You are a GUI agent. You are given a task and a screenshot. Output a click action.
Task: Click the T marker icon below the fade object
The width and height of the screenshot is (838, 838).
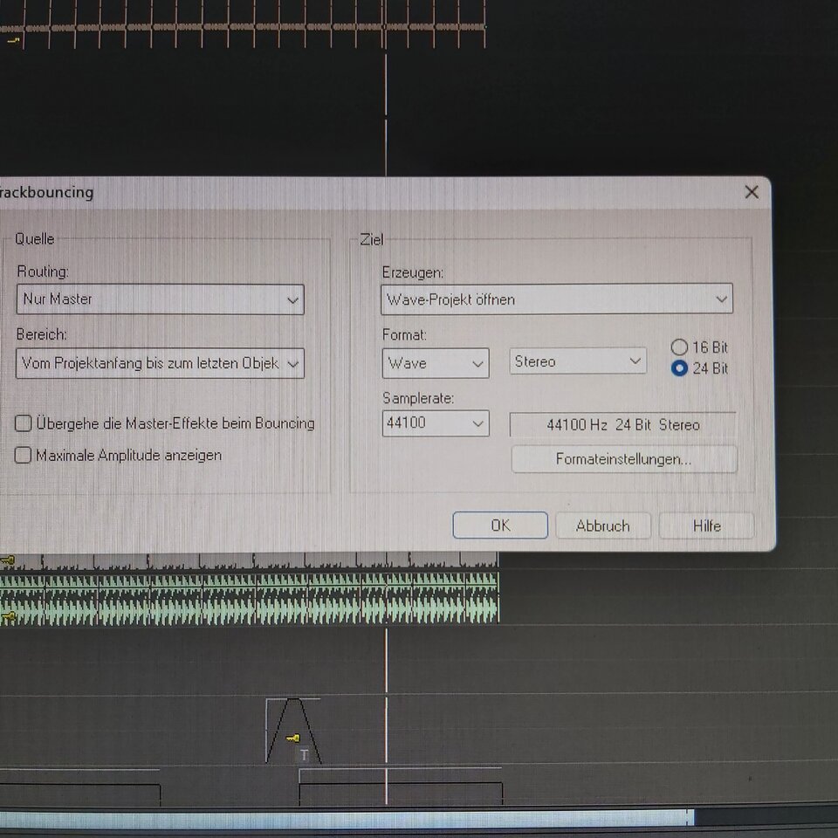304,755
